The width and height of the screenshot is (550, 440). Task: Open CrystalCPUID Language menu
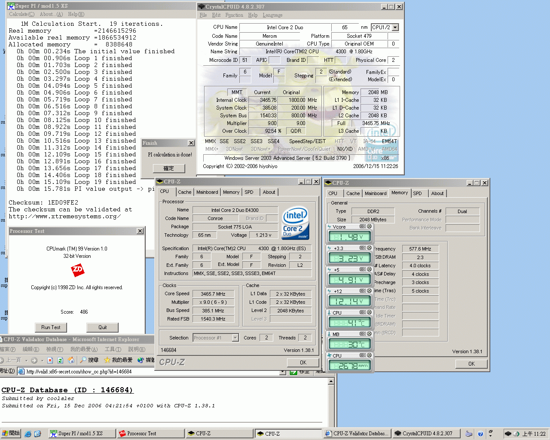[x=272, y=15]
